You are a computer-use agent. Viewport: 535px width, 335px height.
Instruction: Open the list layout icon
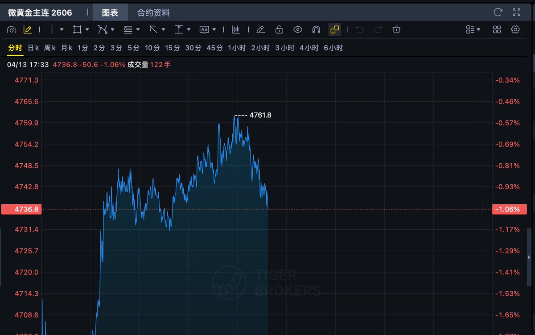(x=470, y=30)
